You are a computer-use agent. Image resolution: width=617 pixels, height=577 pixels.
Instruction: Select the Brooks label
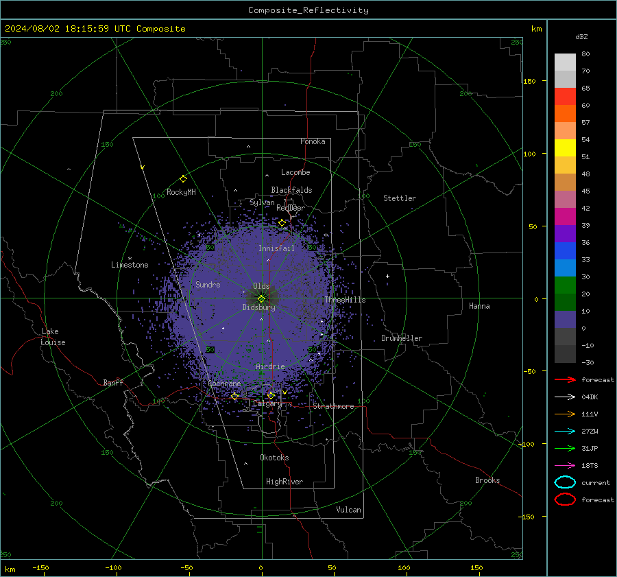487,480
